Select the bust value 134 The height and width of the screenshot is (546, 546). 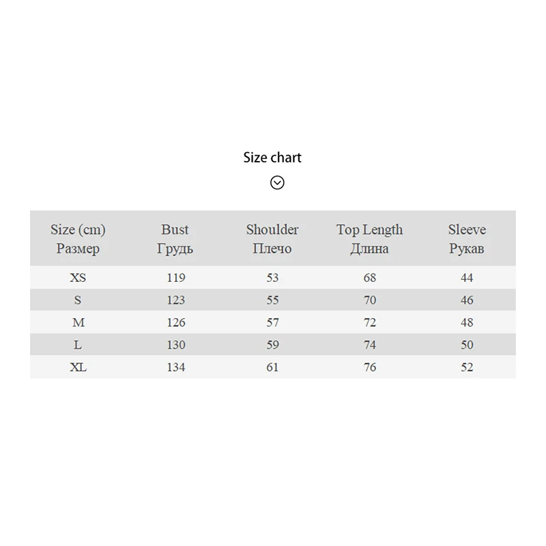pyautogui.click(x=175, y=368)
